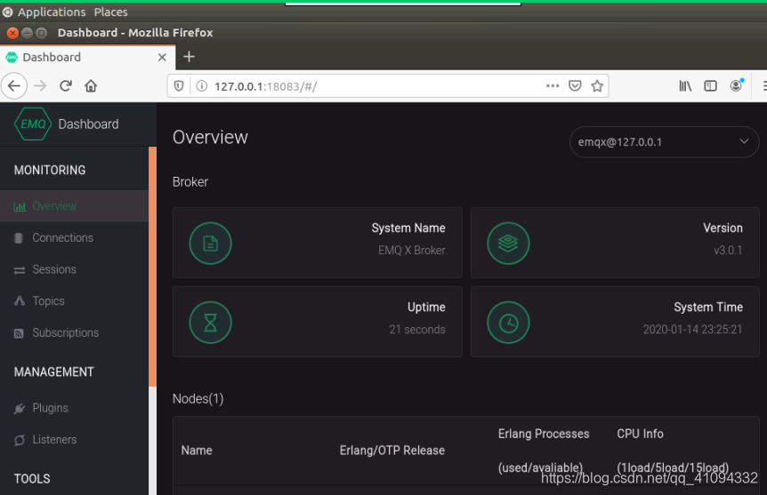The width and height of the screenshot is (767, 495).
Task: Click the '21 seconds' uptime value
Action: 417,330
